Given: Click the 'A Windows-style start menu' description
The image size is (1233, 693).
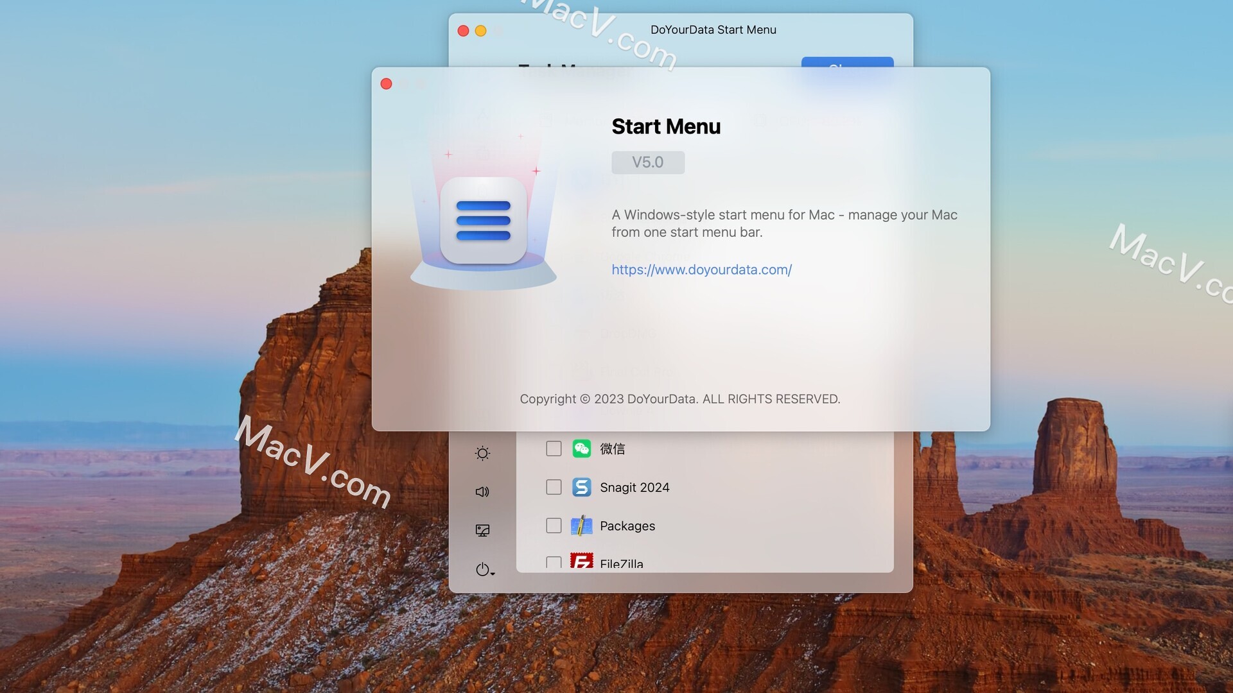Looking at the screenshot, I should (x=784, y=223).
